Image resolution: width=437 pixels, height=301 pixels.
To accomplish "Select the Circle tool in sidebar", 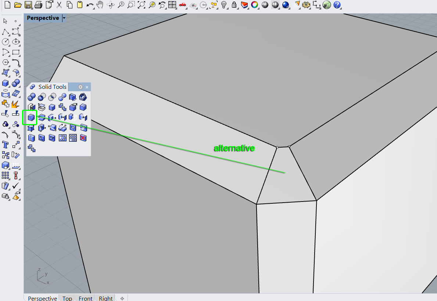I will (6, 42).
